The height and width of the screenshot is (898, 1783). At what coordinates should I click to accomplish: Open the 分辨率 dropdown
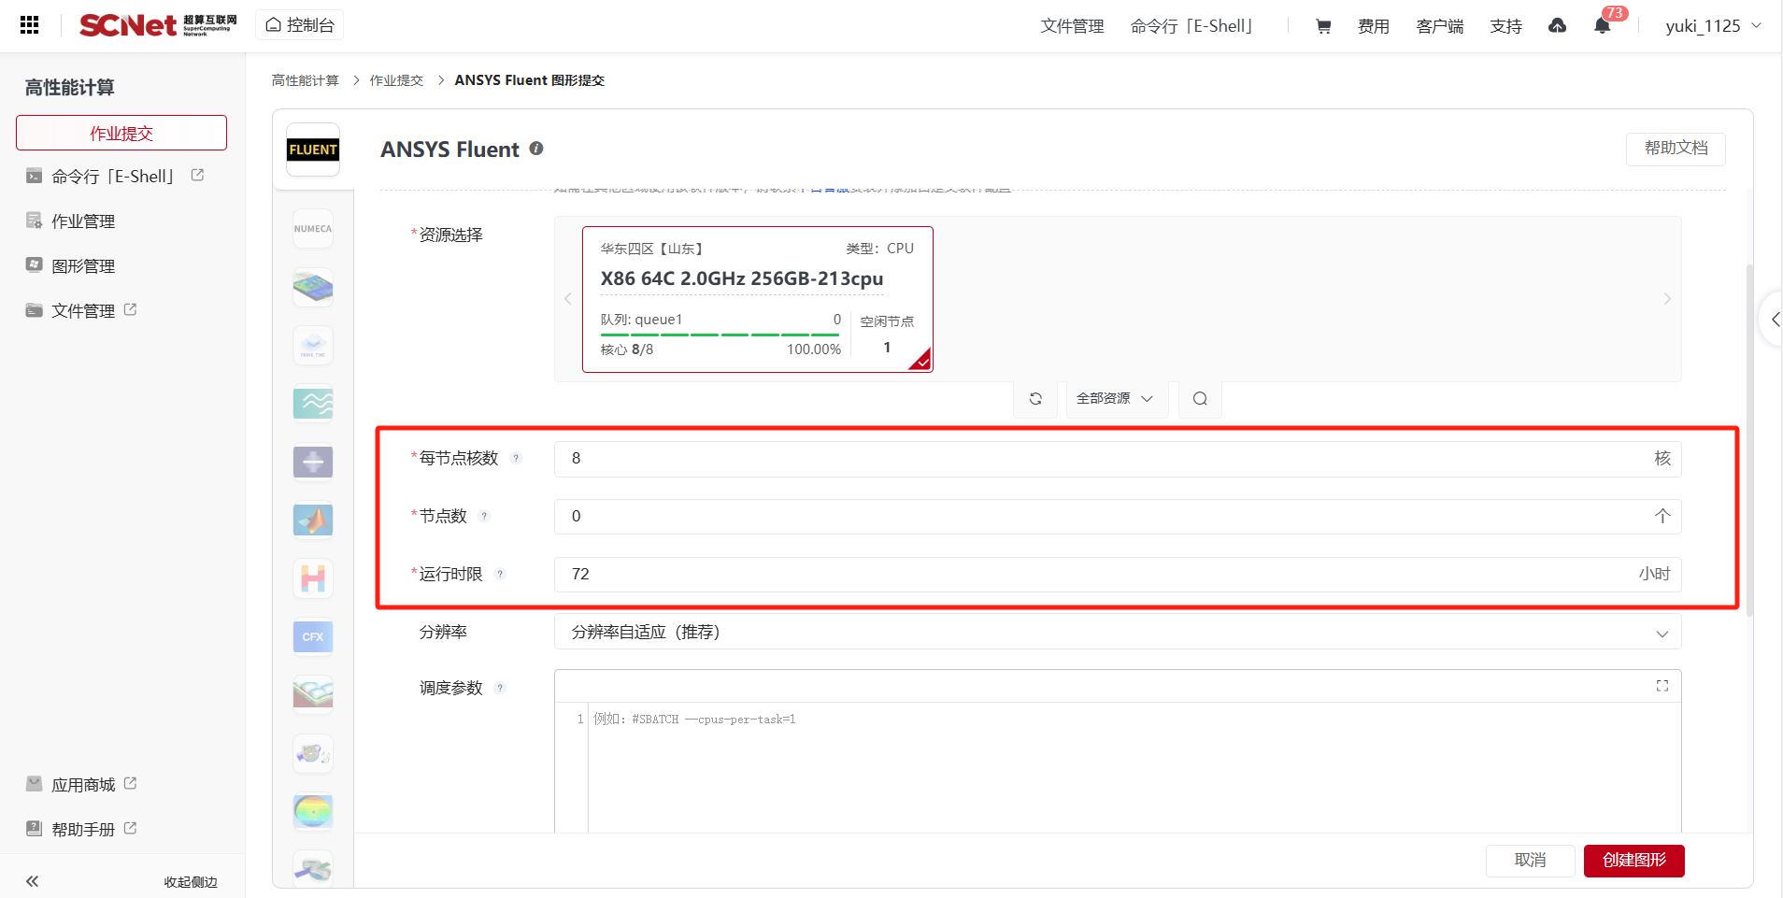[1118, 632]
